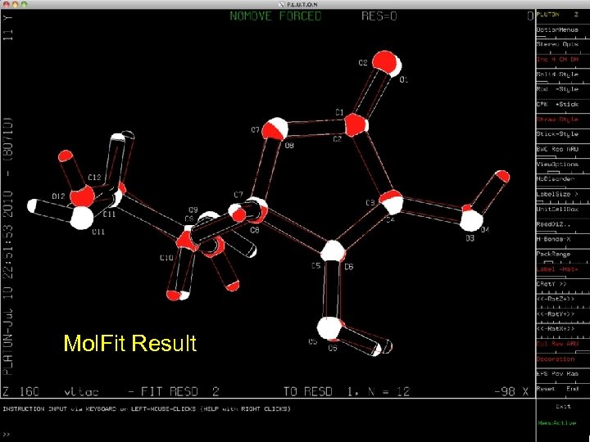Click the atom label C1

[339, 112]
